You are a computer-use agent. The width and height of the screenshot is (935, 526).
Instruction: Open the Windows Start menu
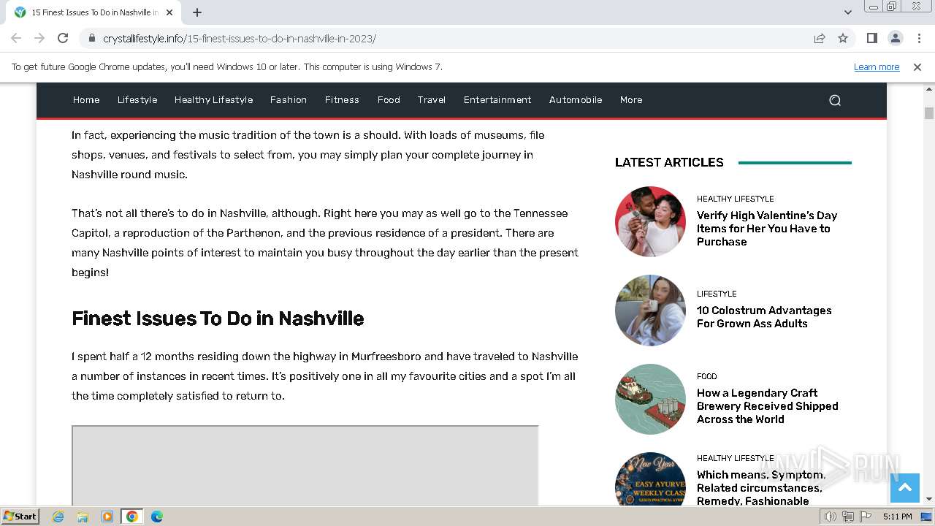(20, 517)
